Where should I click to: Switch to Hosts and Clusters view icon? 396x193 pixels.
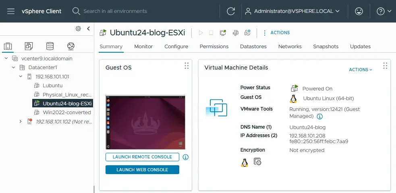(x=8, y=46)
